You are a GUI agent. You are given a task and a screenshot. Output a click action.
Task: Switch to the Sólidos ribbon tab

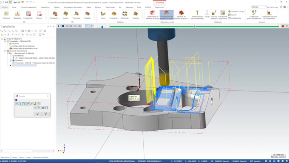[x=57, y=7]
